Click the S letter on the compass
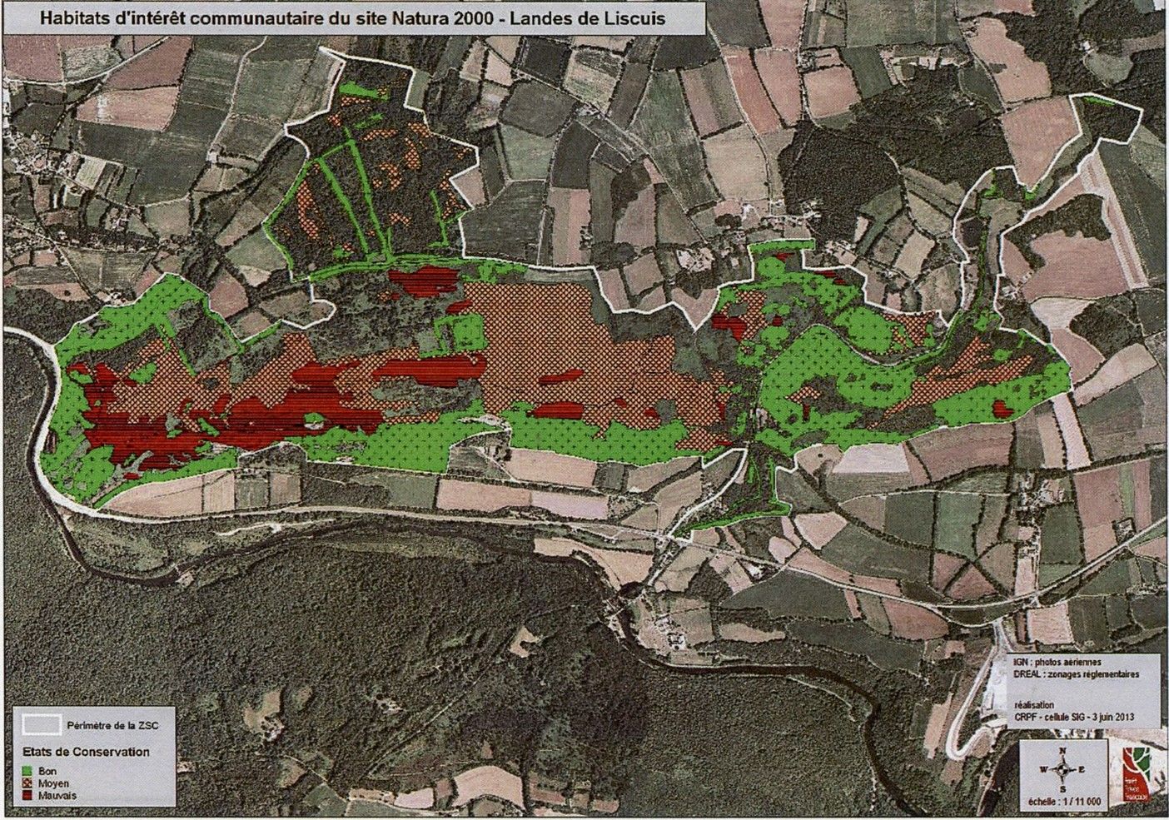 tap(1062, 788)
